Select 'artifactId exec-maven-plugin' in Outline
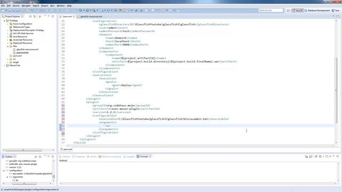The width and height of the screenshot is (342, 192). click(x=23, y=164)
